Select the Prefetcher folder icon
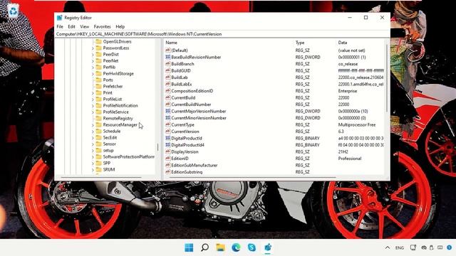The image size is (456, 256). 98,86
